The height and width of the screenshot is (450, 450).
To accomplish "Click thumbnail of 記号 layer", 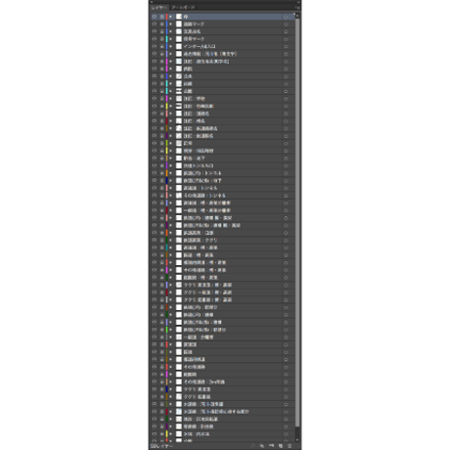I will tap(179, 144).
